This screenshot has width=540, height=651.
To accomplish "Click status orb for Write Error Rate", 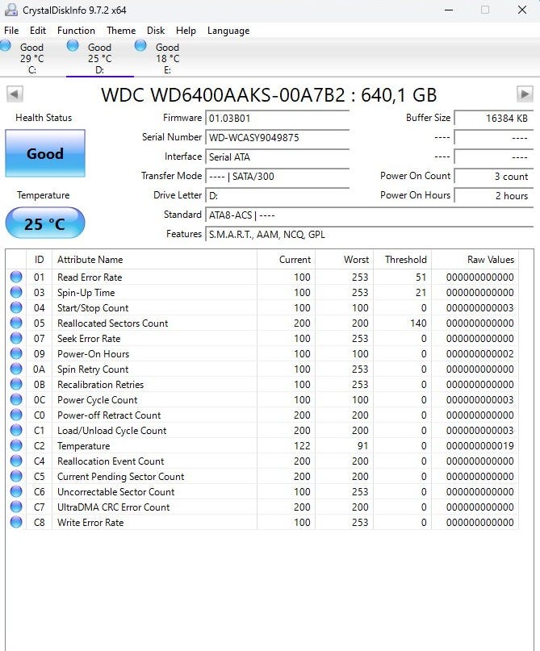I will 16,522.
